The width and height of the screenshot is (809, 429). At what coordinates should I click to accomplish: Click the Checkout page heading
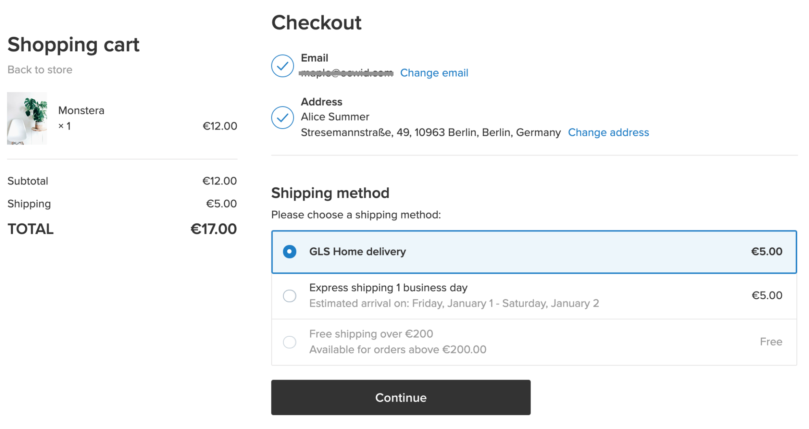coord(316,23)
